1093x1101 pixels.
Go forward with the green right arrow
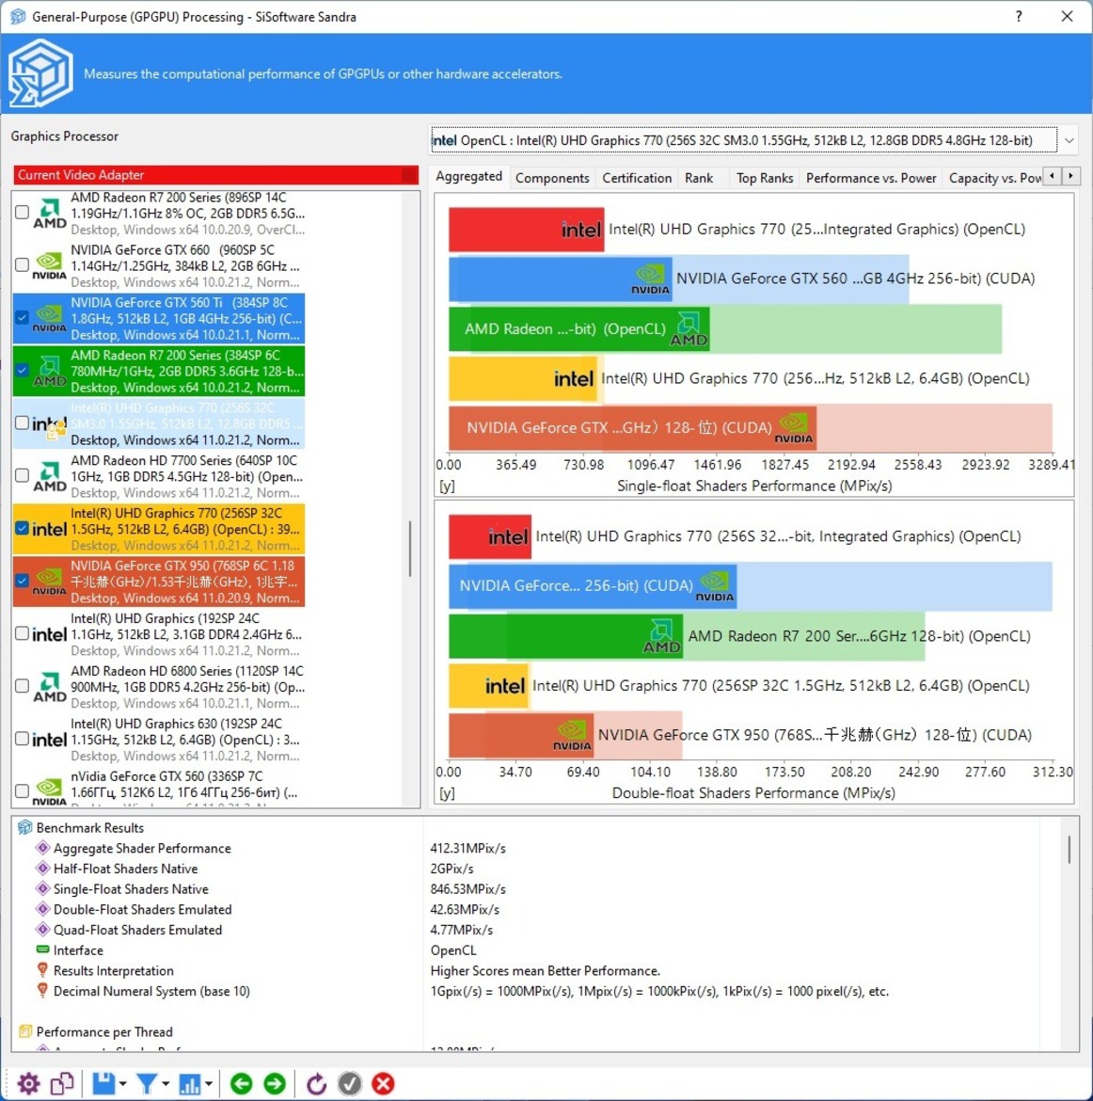pos(276,1083)
